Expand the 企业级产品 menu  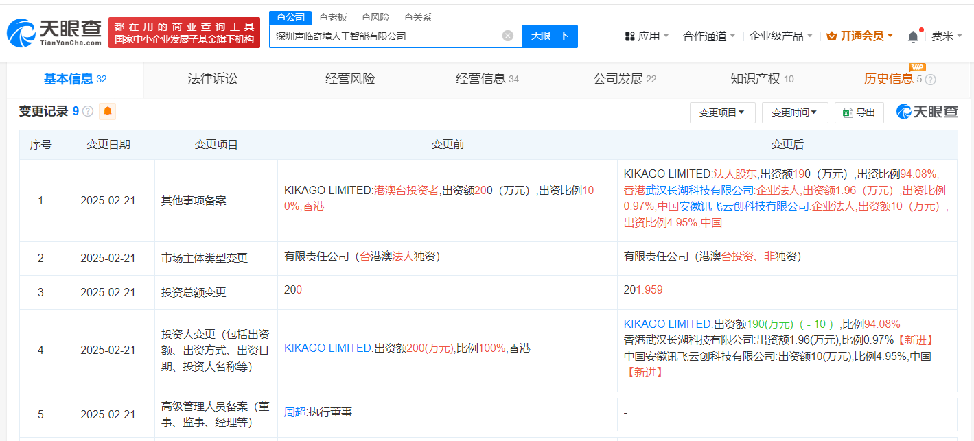pyautogui.click(x=780, y=36)
